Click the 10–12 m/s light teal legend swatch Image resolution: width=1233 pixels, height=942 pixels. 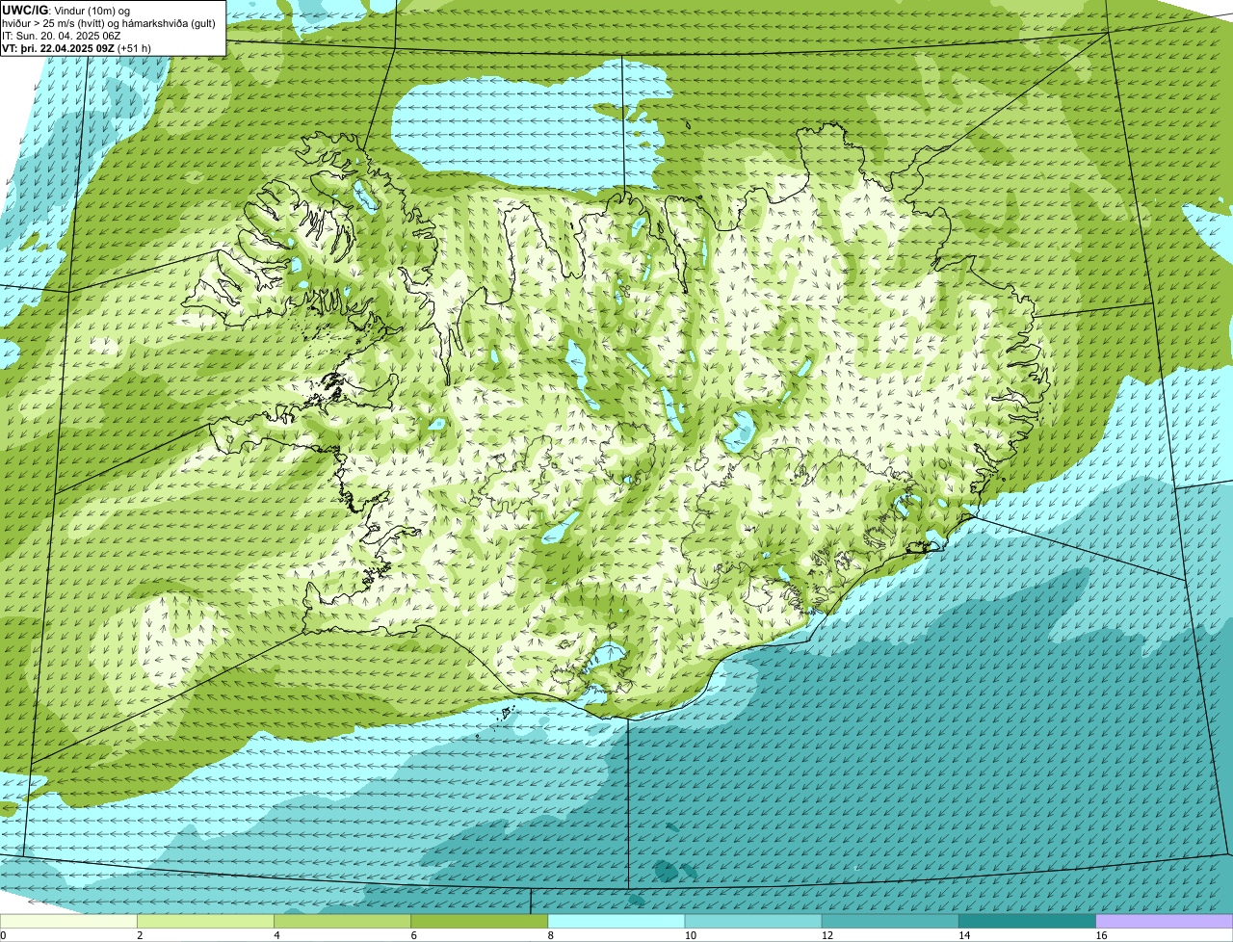[753, 921]
